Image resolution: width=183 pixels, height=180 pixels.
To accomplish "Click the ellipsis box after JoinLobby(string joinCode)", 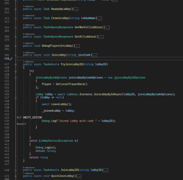I will [95, 55].
